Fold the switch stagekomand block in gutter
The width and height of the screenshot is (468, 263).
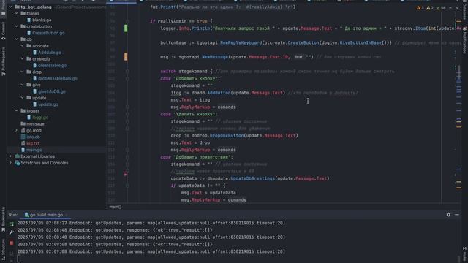pyautogui.click(x=127, y=72)
